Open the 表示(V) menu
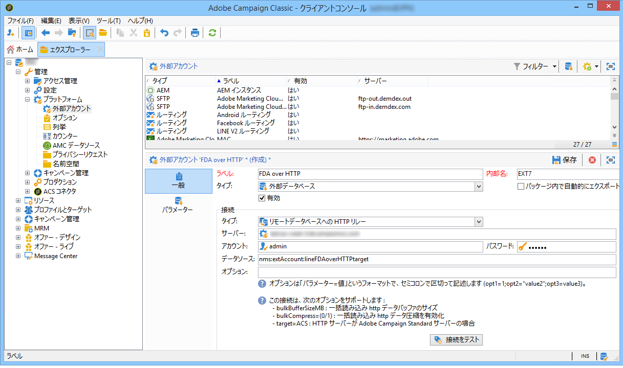Viewport: 623px width, 368px height. pos(79,20)
